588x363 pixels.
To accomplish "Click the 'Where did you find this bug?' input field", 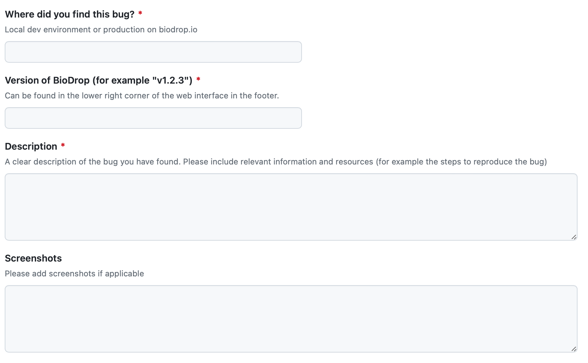I will 153,52.
